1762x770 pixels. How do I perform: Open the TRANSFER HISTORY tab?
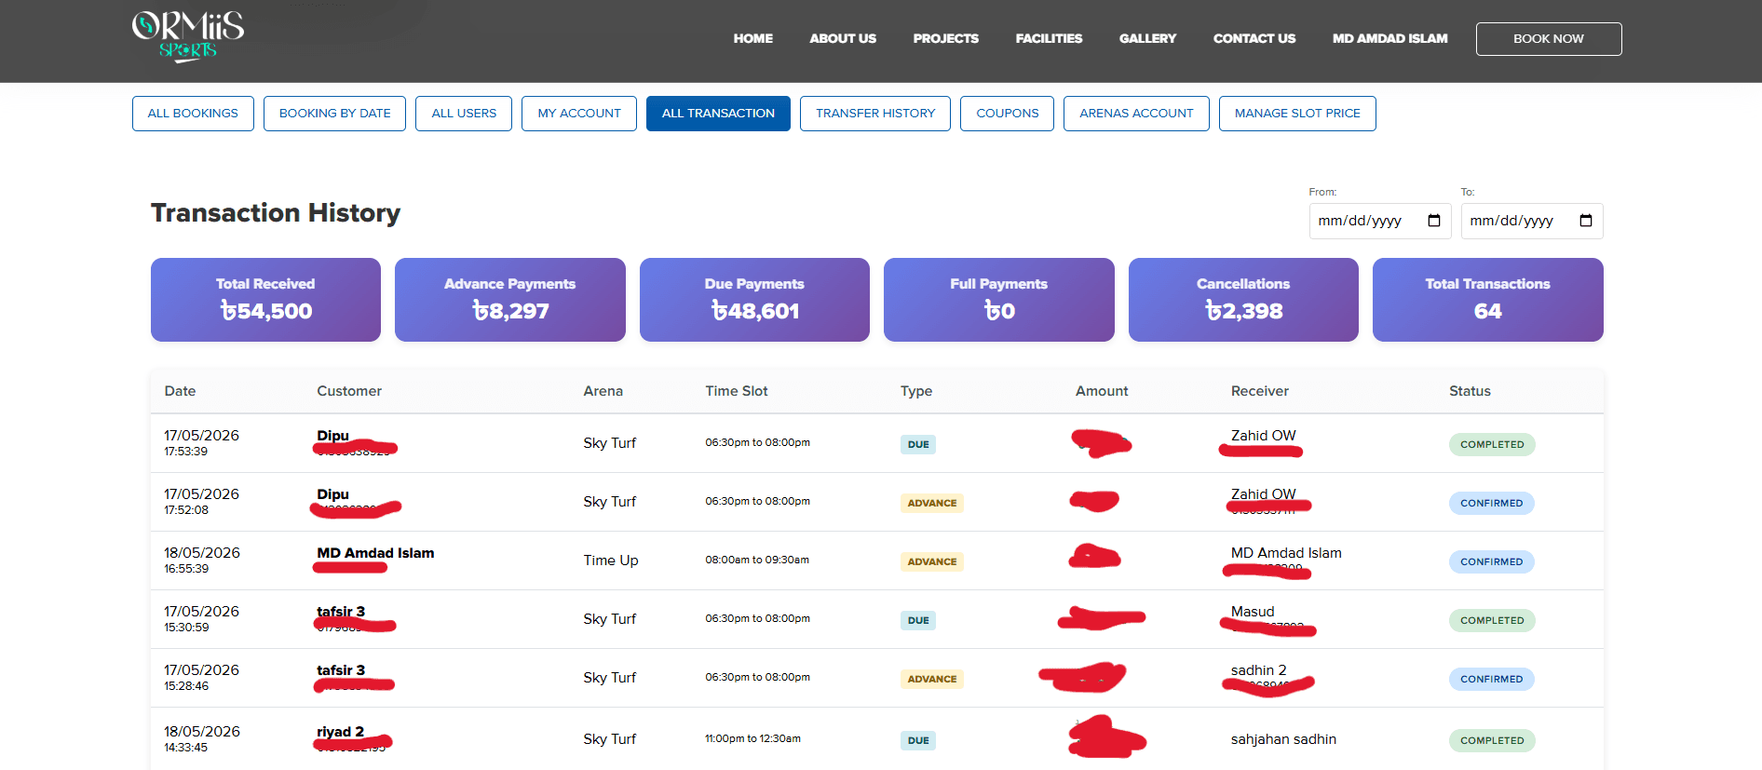(875, 114)
